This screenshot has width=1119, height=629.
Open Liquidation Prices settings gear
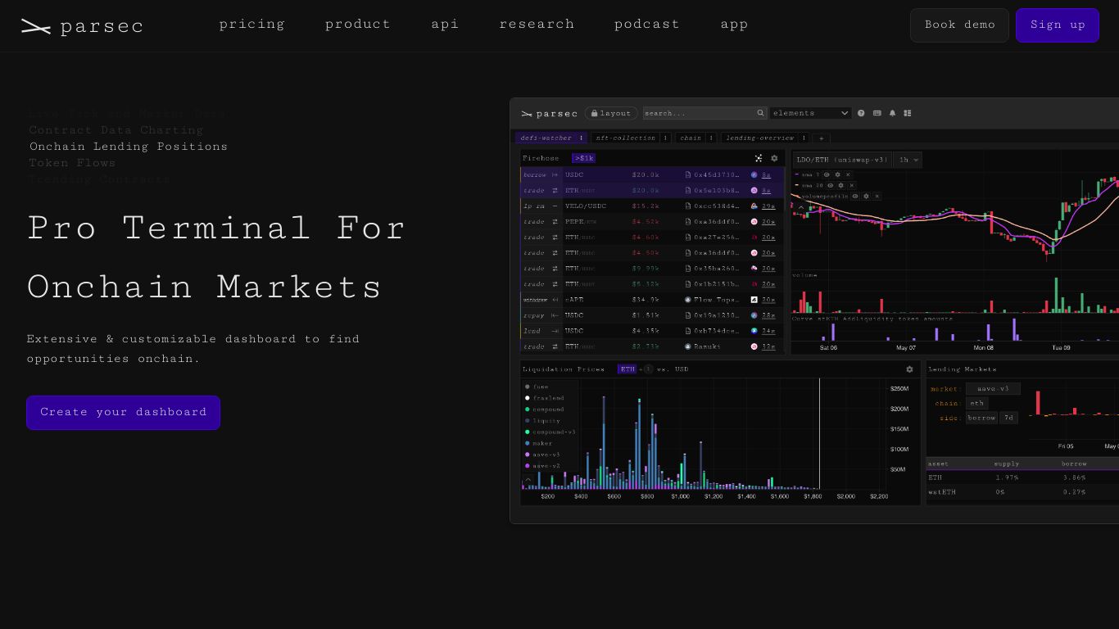click(909, 369)
